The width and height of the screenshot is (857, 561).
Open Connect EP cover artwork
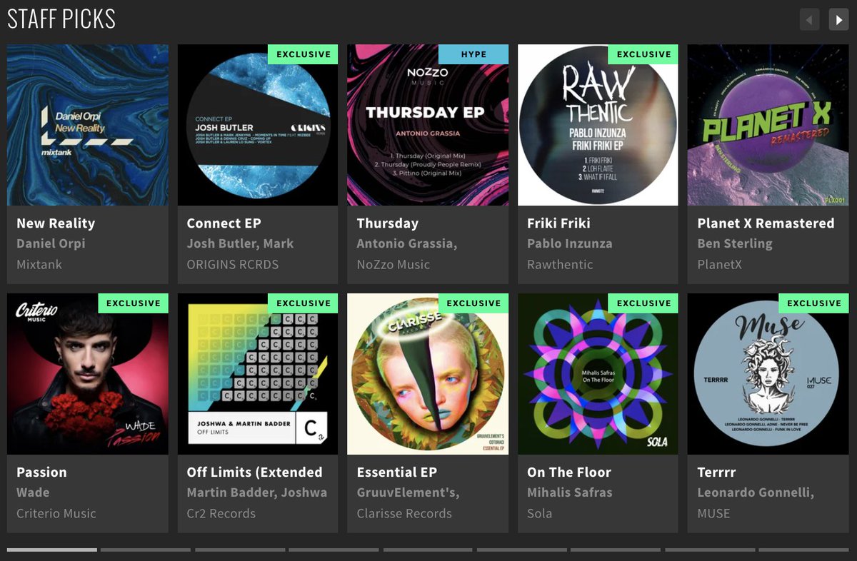point(258,125)
